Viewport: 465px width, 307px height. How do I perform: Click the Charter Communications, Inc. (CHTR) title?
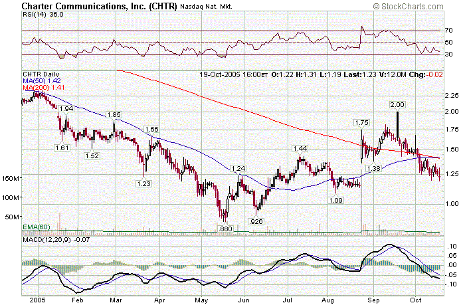(x=100, y=6)
